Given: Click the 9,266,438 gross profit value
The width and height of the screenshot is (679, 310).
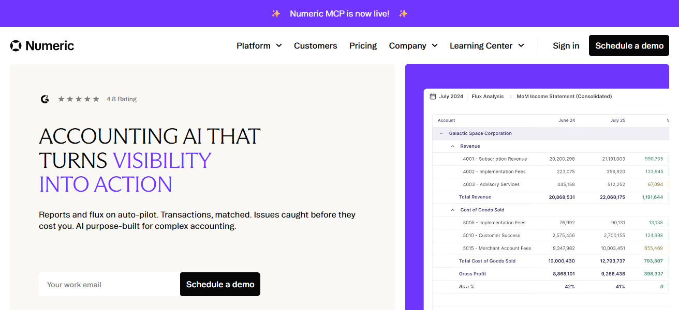Looking at the screenshot, I should pos(613,274).
